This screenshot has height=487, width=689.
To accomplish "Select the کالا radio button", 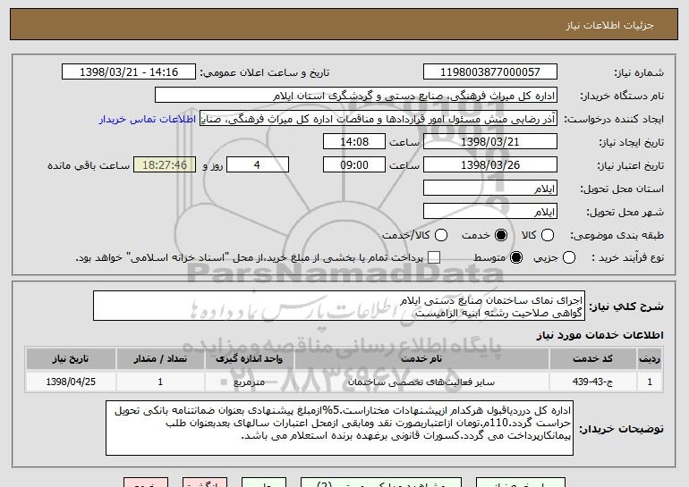I will point(548,235).
